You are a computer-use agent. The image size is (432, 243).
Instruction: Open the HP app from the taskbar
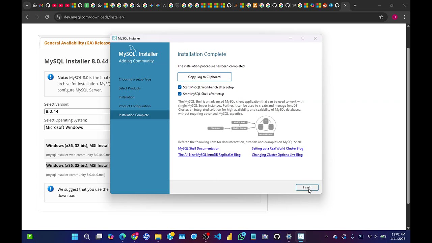pos(146,237)
